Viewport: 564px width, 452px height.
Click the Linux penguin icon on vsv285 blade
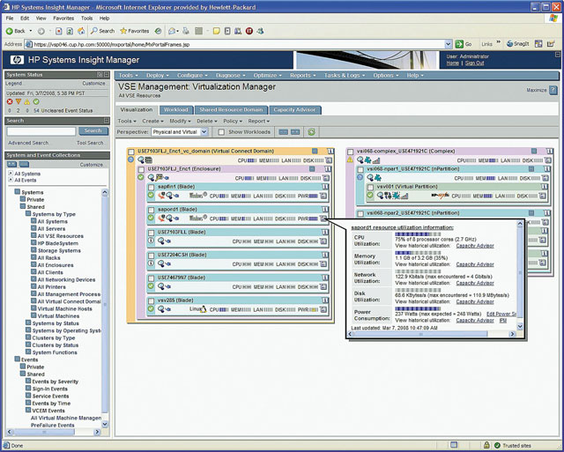point(204,309)
